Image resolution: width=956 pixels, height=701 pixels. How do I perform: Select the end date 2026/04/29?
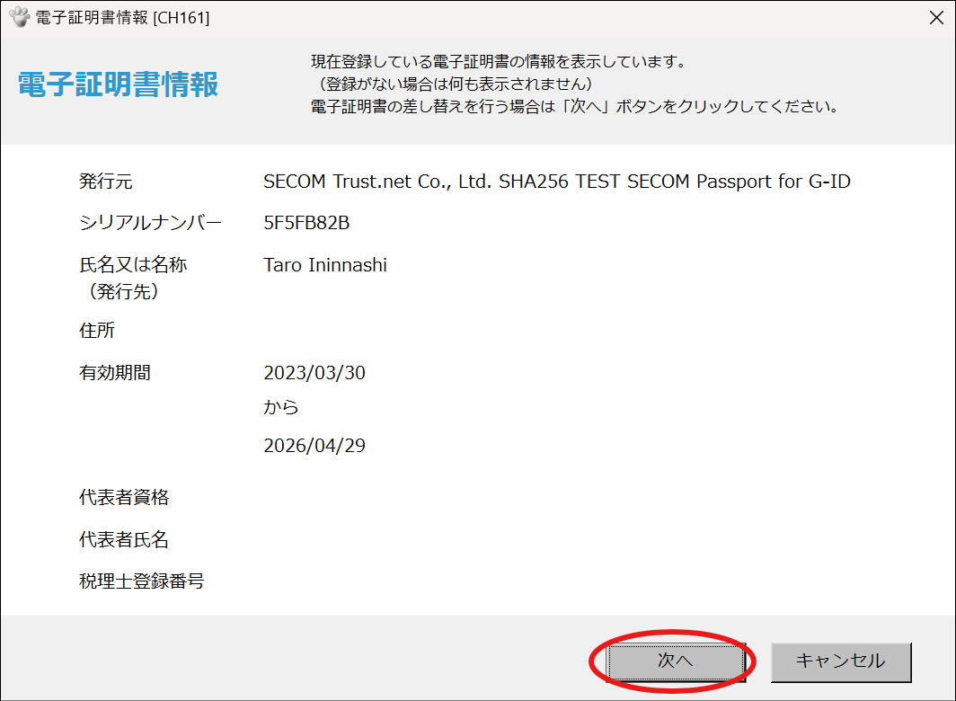314,445
